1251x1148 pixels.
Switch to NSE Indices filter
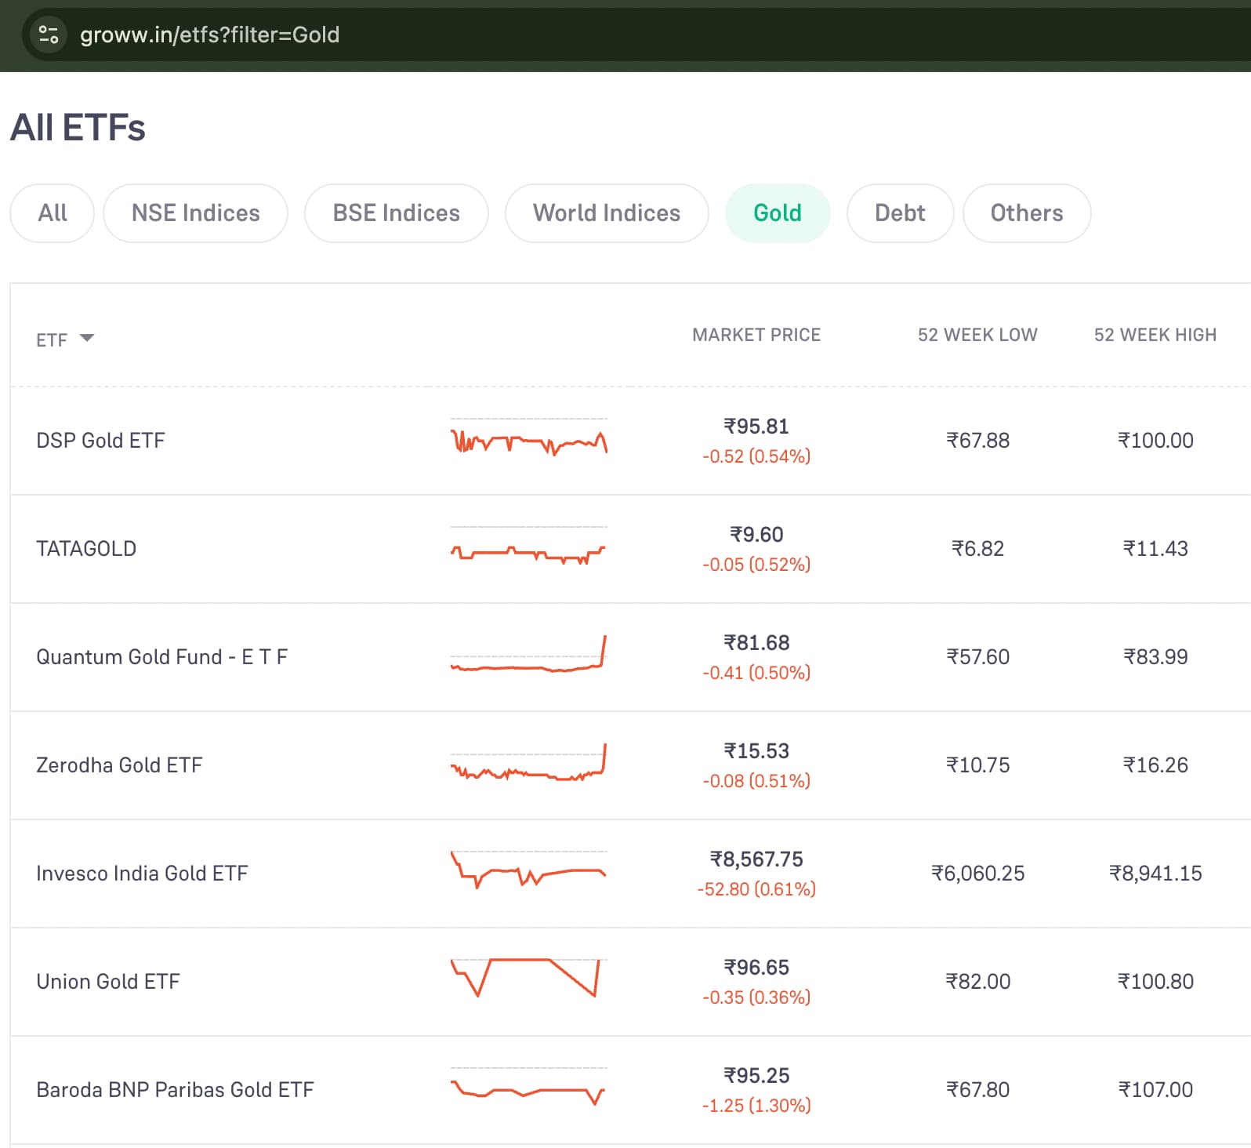(x=196, y=213)
